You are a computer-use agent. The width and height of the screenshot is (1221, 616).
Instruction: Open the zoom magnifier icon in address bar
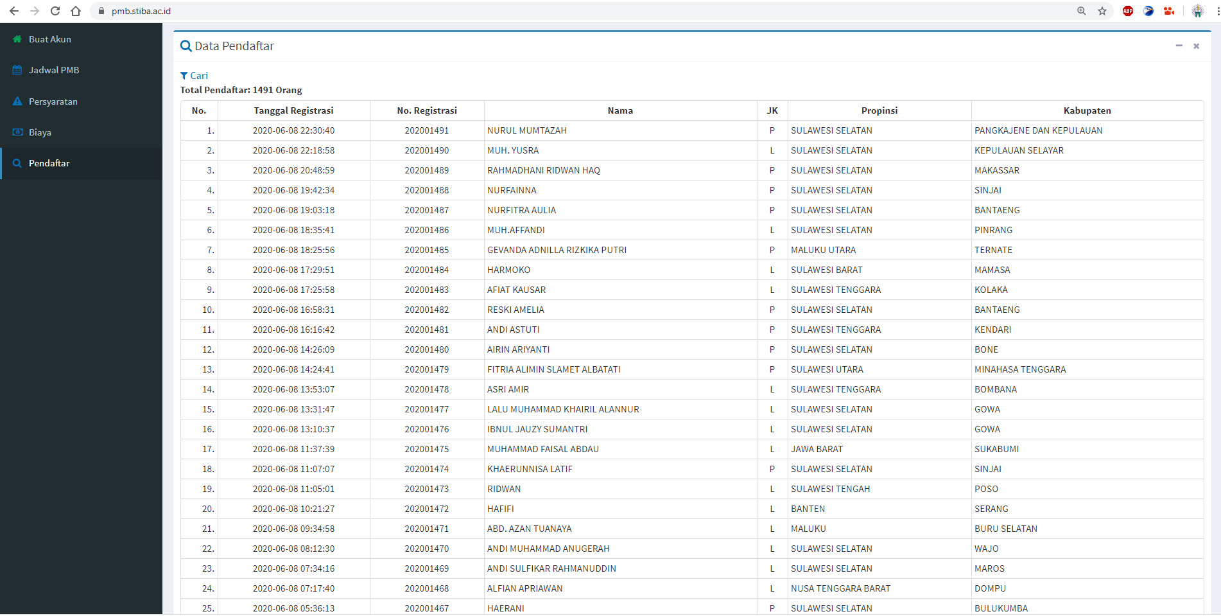pyautogui.click(x=1082, y=11)
